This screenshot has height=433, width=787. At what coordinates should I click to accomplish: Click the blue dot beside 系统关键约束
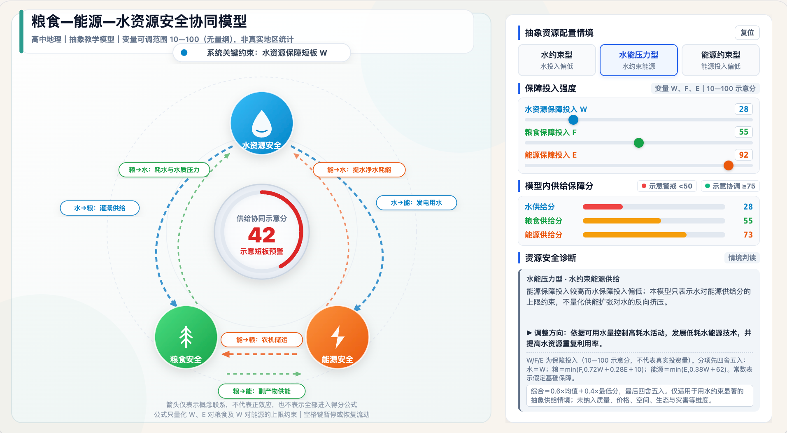[184, 53]
